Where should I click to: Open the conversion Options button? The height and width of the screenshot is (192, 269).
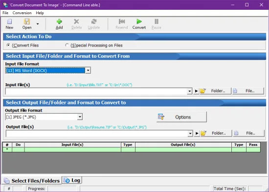[x=181, y=117]
